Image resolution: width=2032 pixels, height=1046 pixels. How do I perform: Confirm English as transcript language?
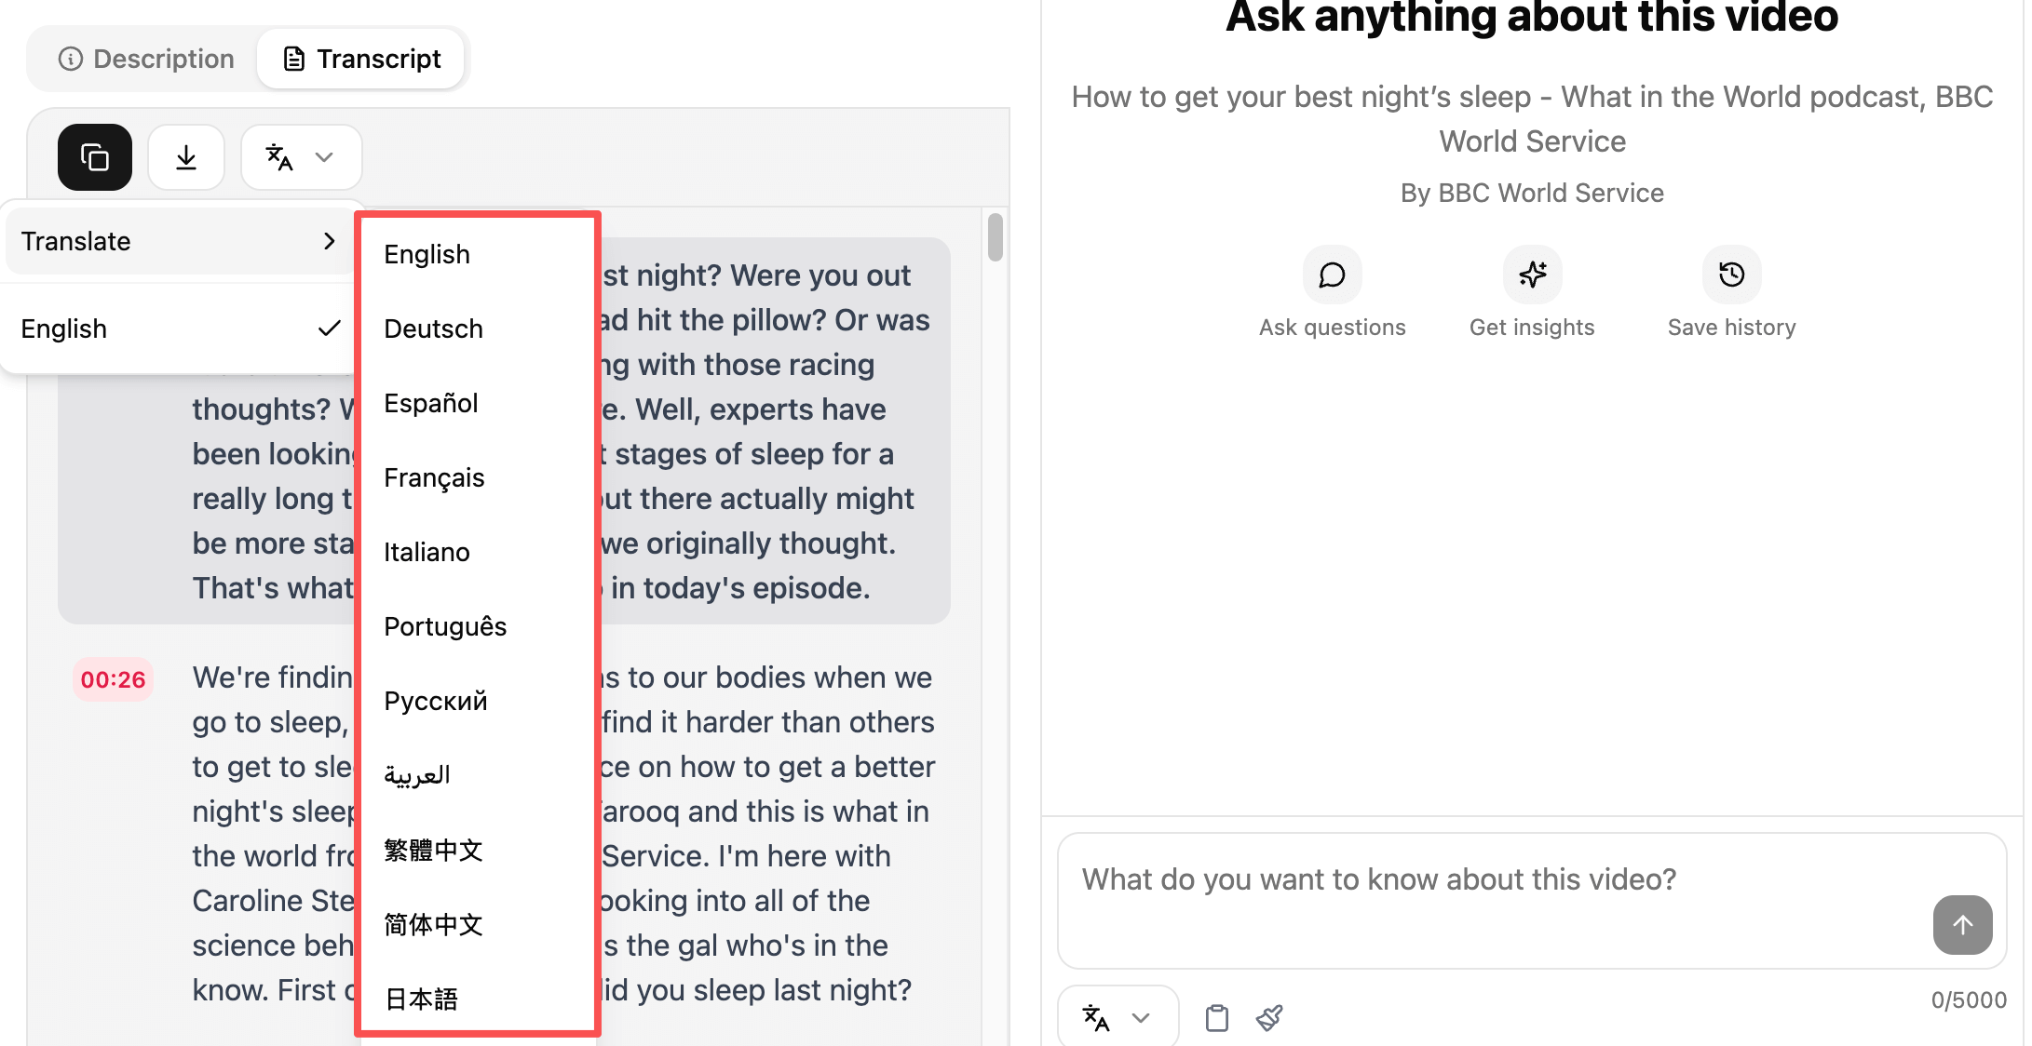177,328
